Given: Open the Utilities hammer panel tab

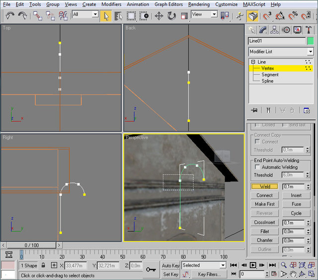Looking at the screenshot, I should click(309, 30).
